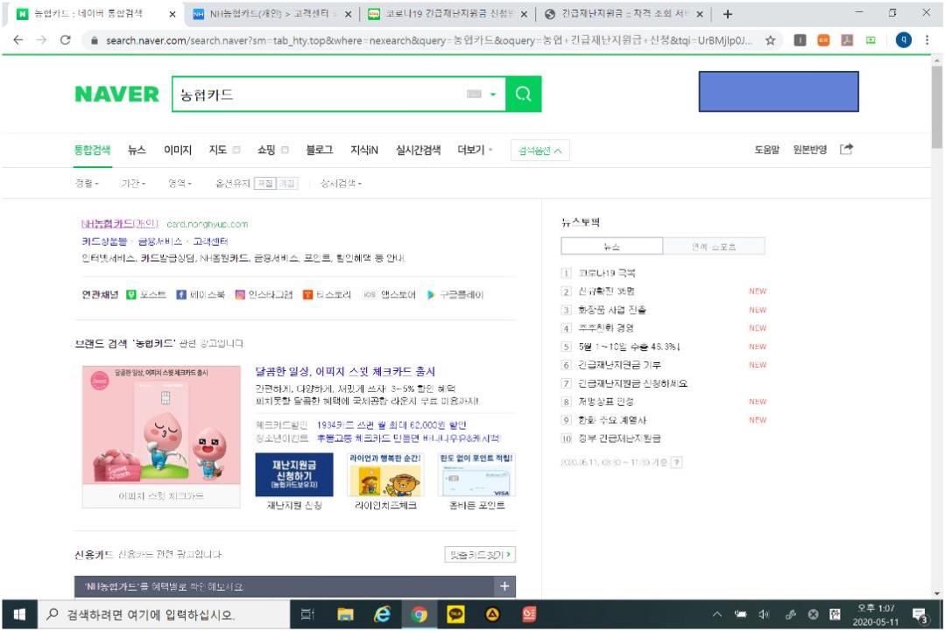Expand the 더보기 more menu
Screen dimensions: 945x631
point(475,150)
